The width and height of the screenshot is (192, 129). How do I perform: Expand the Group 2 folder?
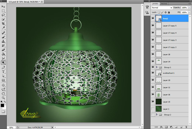(x=157, y=114)
